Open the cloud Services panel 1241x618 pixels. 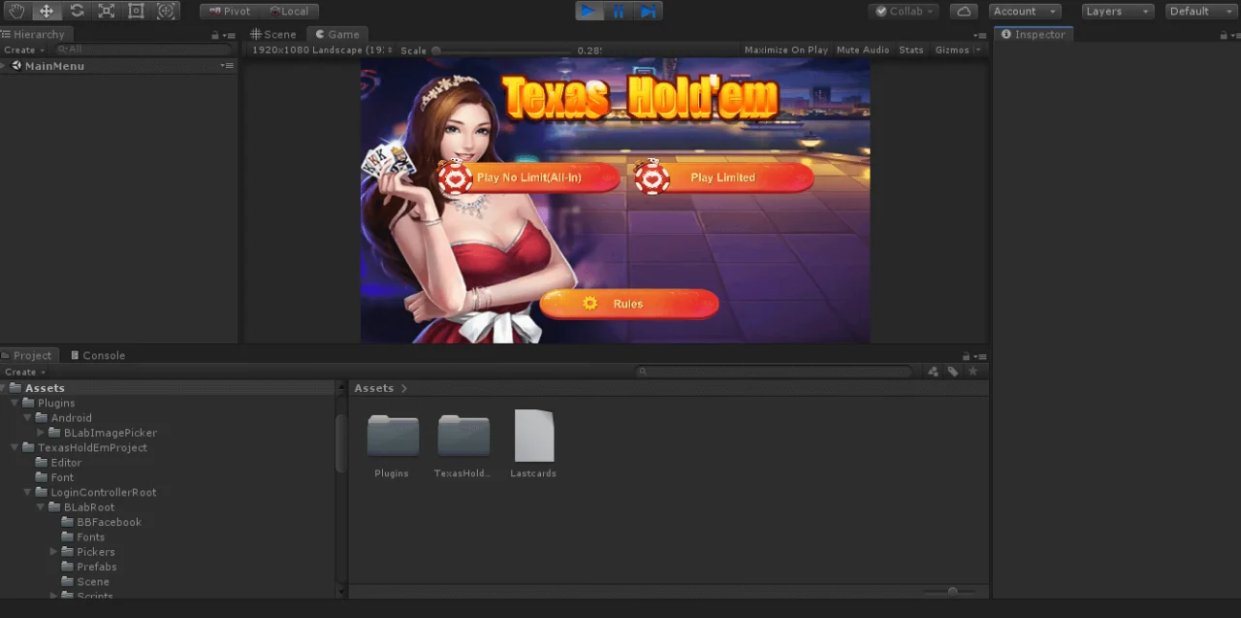pos(963,11)
